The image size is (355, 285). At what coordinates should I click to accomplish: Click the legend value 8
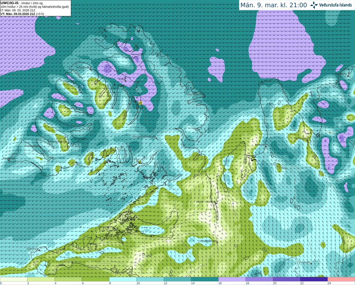click(x=110, y=283)
